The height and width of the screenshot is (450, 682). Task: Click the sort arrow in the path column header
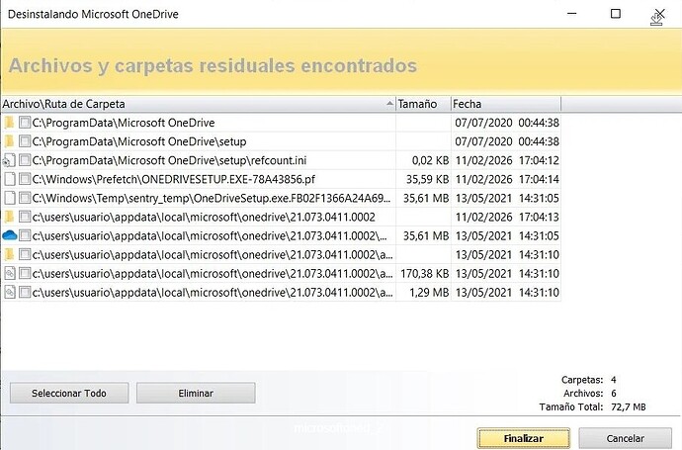389,104
